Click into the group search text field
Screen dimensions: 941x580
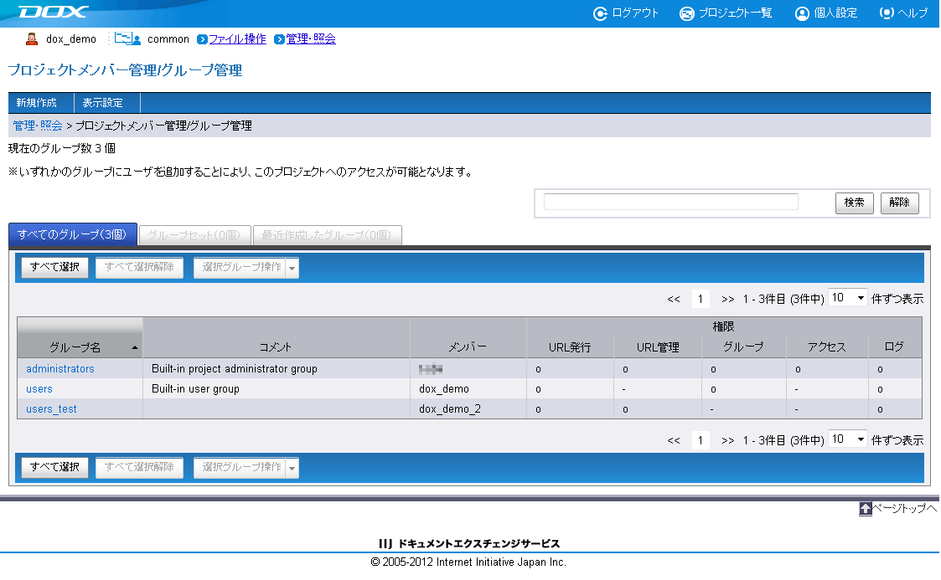click(x=670, y=202)
